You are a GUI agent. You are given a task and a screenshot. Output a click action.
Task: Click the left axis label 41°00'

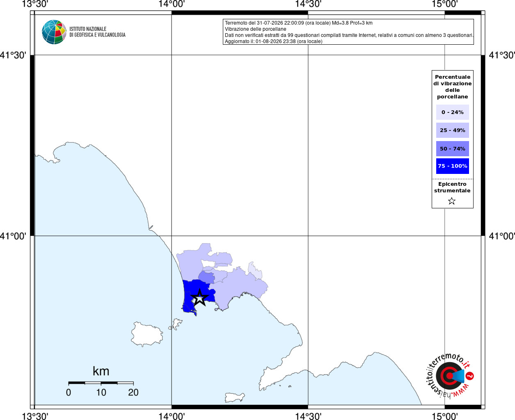coord(13,236)
